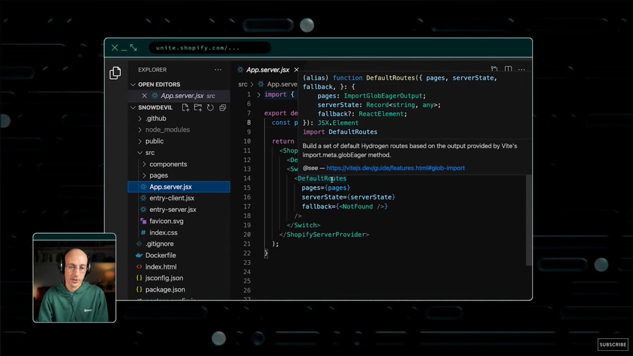This screenshot has width=633, height=356.
Task: Close App.server.jsx in Open Editors list
Action: (145, 96)
